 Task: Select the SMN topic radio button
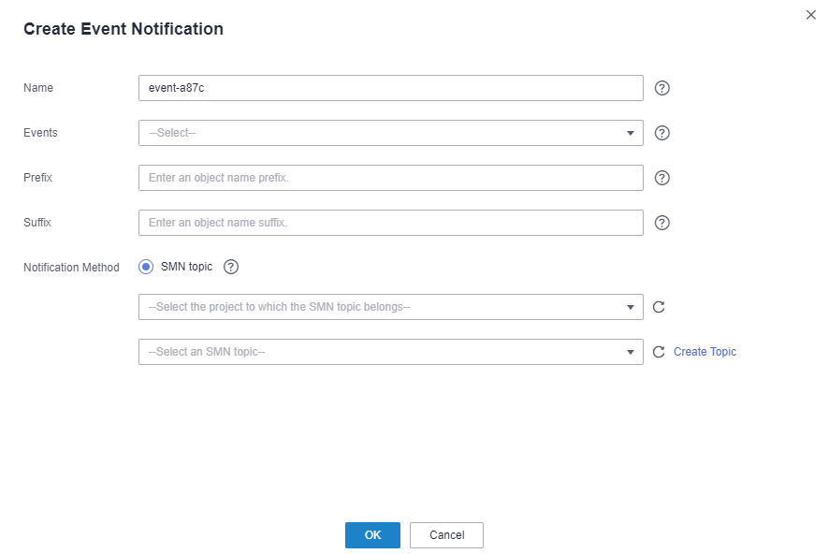(x=146, y=267)
